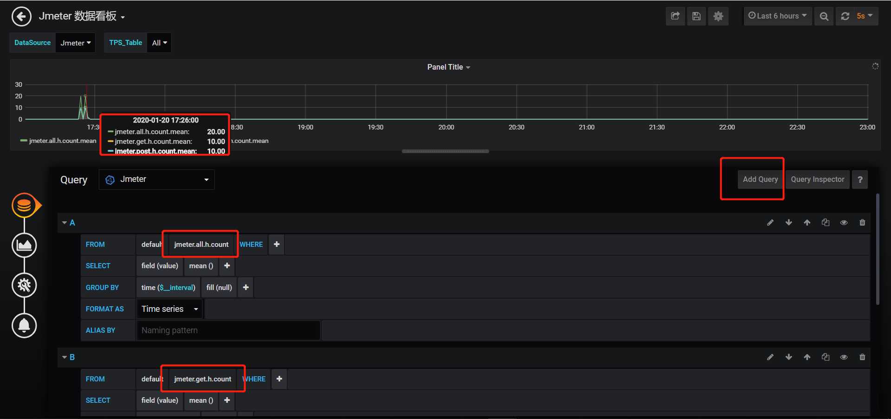This screenshot has width=891, height=419.
Task: Move query B down
Action: click(x=789, y=357)
